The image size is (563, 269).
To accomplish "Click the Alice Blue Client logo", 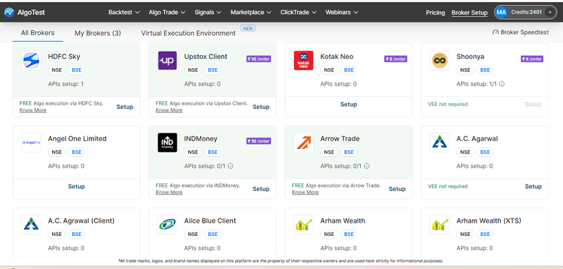I will (x=167, y=225).
